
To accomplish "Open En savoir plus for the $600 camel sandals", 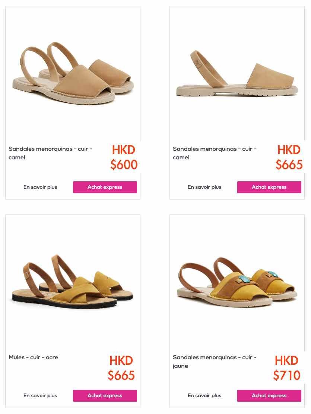I will (40, 187).
